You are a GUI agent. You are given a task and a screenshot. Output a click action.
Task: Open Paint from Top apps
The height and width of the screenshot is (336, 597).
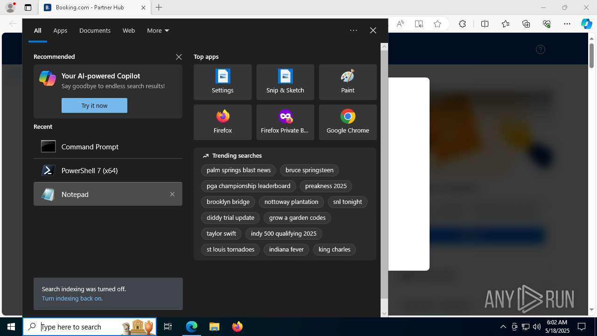click(x=347, y=82)
